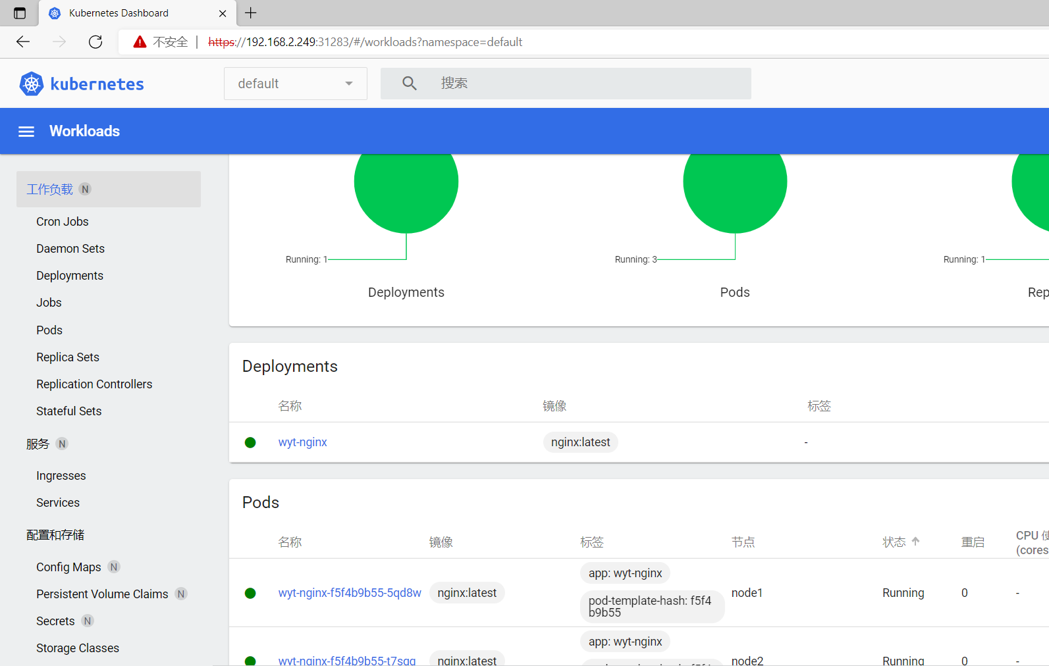Click the browser back arrow
The height and width of the screenshot is (666, 1049).
(23, 42)
